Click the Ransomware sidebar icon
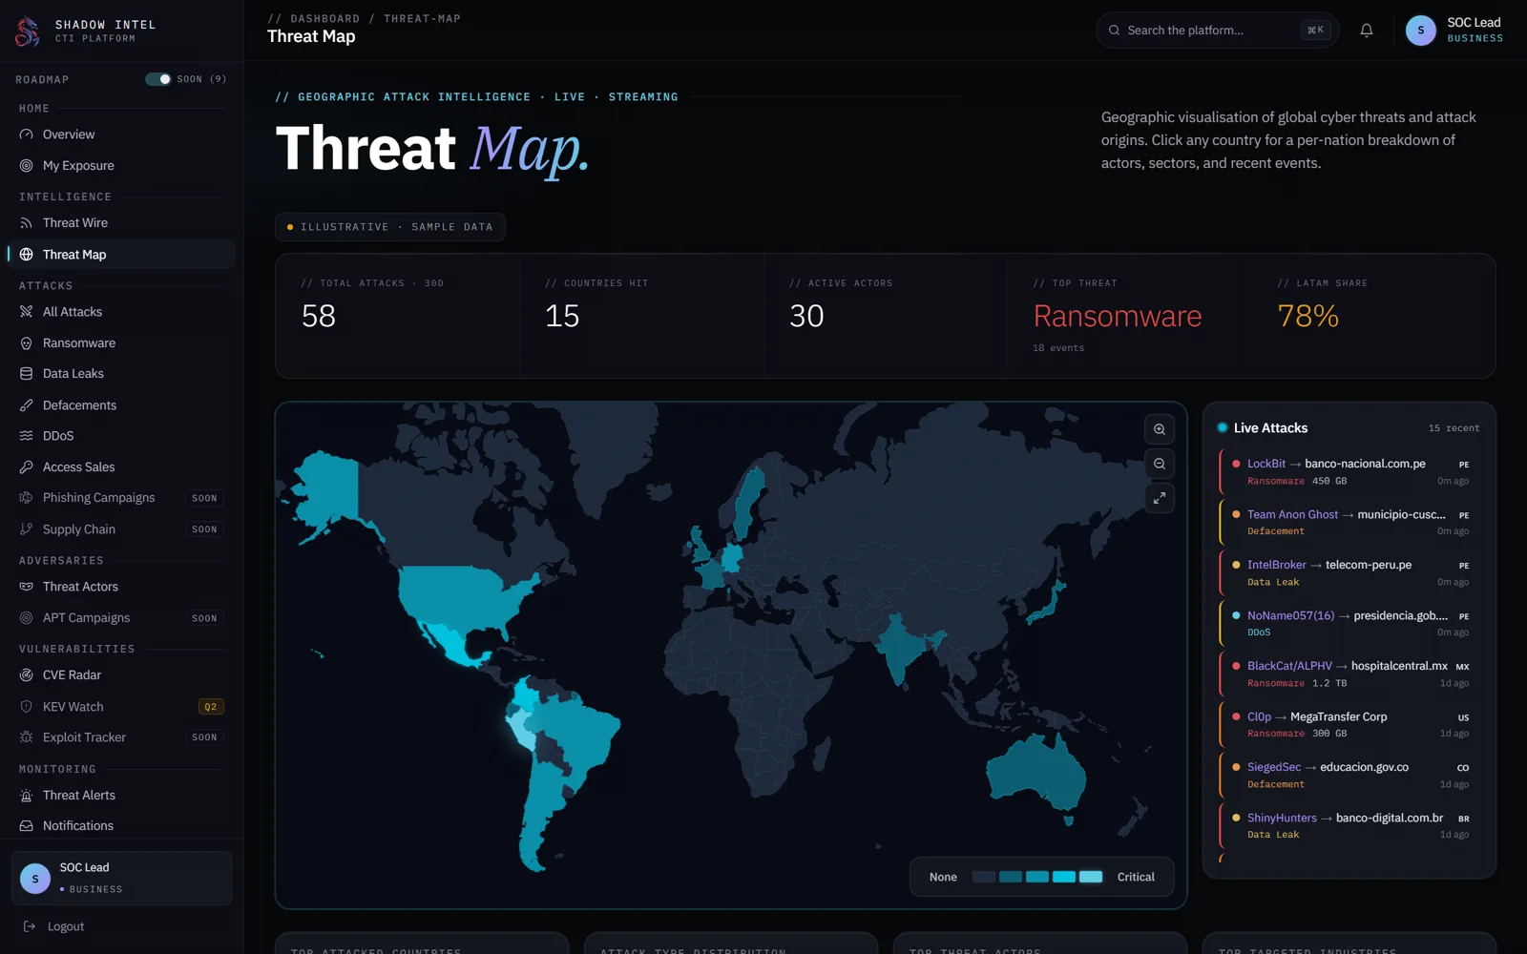Viewport: 1527px width, 954px height. [x=27, y=343]
